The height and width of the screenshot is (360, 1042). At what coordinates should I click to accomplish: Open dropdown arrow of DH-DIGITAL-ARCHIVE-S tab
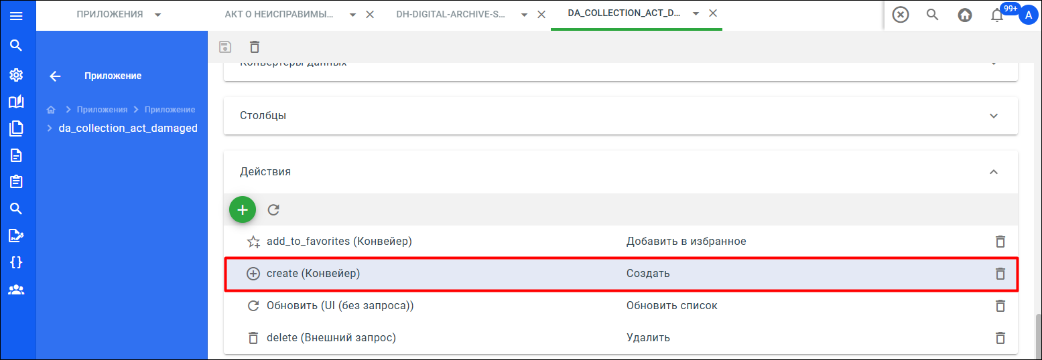525,15
